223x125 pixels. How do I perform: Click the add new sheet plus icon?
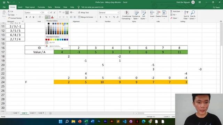click(50, 113)
